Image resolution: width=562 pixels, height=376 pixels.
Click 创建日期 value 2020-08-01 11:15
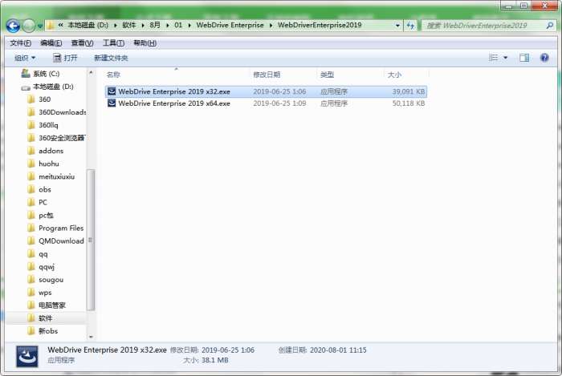338,350
